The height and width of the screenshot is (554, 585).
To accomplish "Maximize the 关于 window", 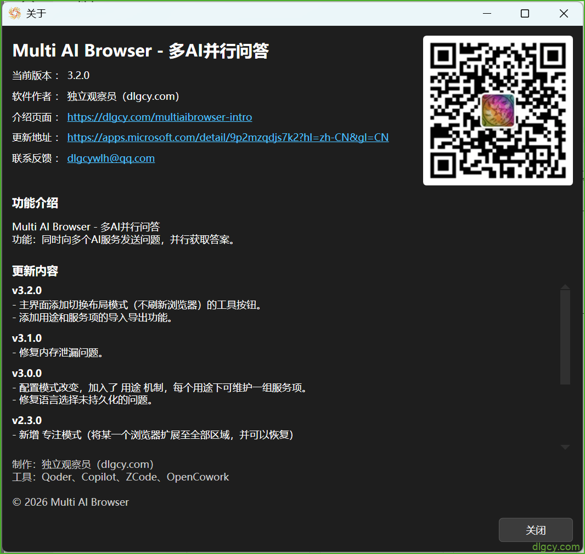I will tap(525, 13).
